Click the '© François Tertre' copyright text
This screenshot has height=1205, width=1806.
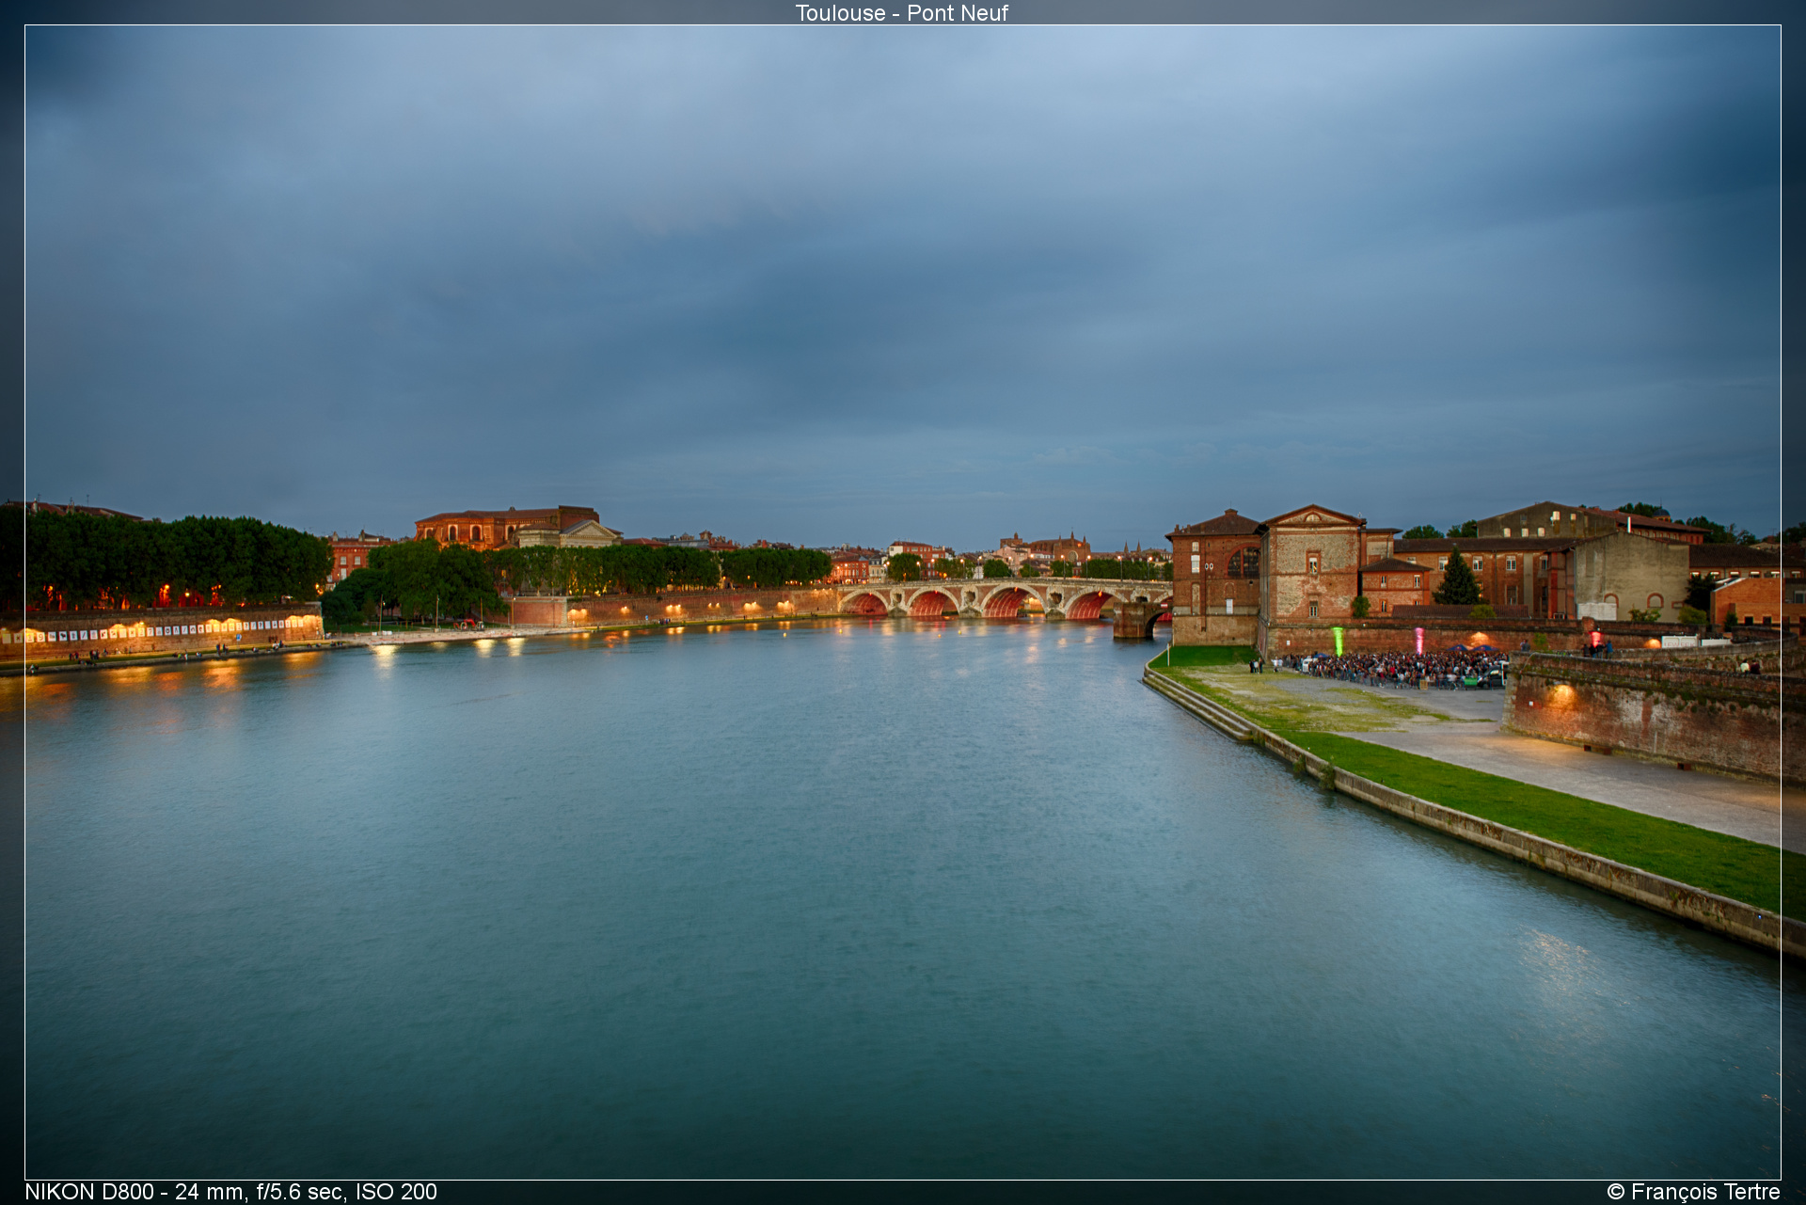[1693, 1192]
